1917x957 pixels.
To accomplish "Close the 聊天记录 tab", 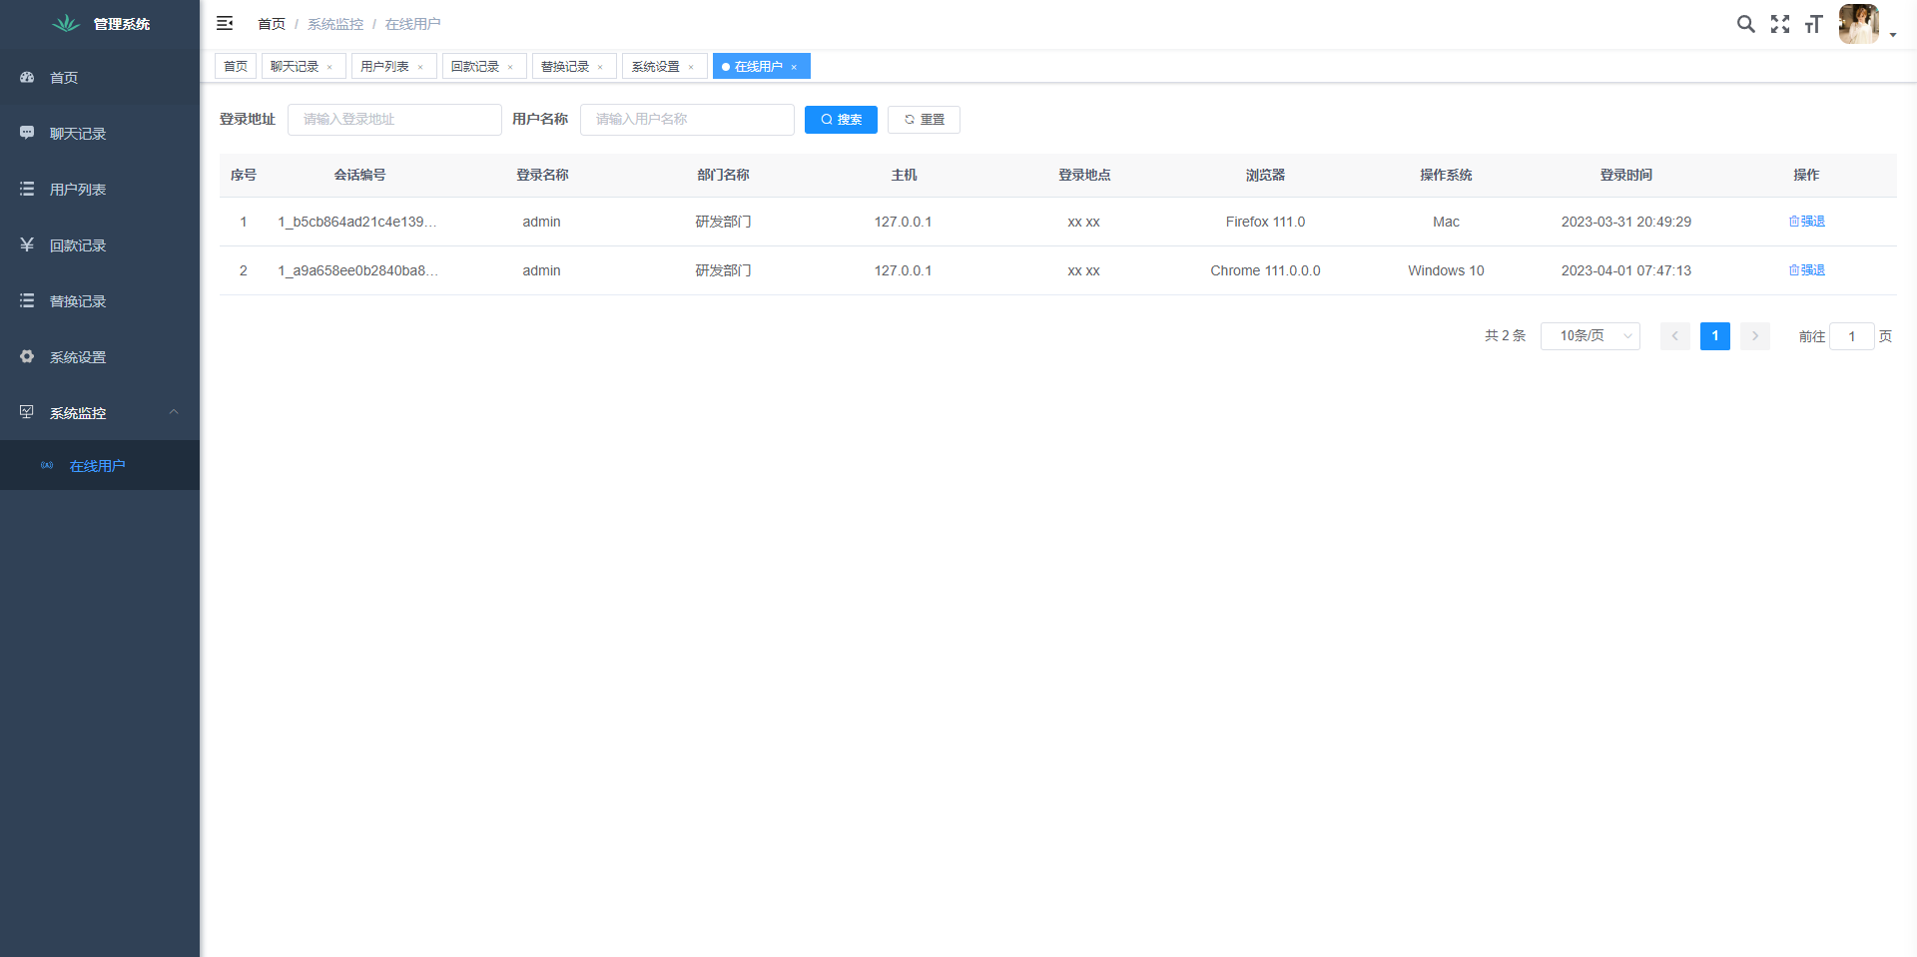I will (x=329, y=68).
